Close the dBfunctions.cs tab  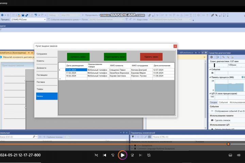199,53
